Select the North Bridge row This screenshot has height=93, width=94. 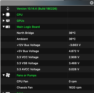[47, 33]
